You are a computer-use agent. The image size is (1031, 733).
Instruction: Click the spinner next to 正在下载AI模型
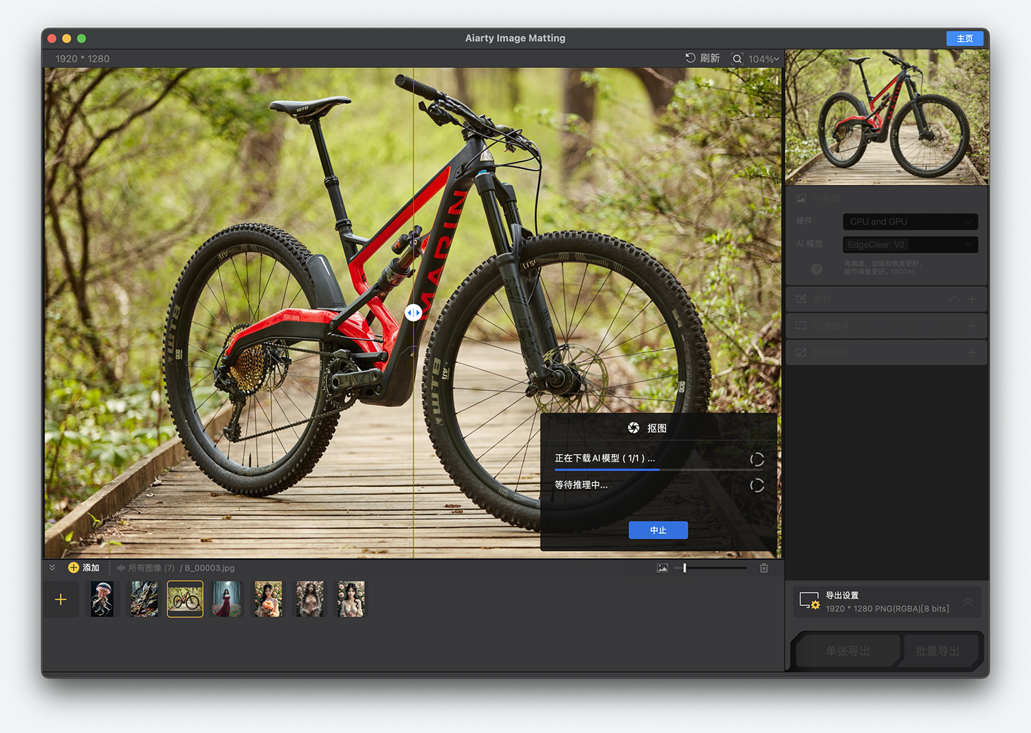click(x=757, y=460)
